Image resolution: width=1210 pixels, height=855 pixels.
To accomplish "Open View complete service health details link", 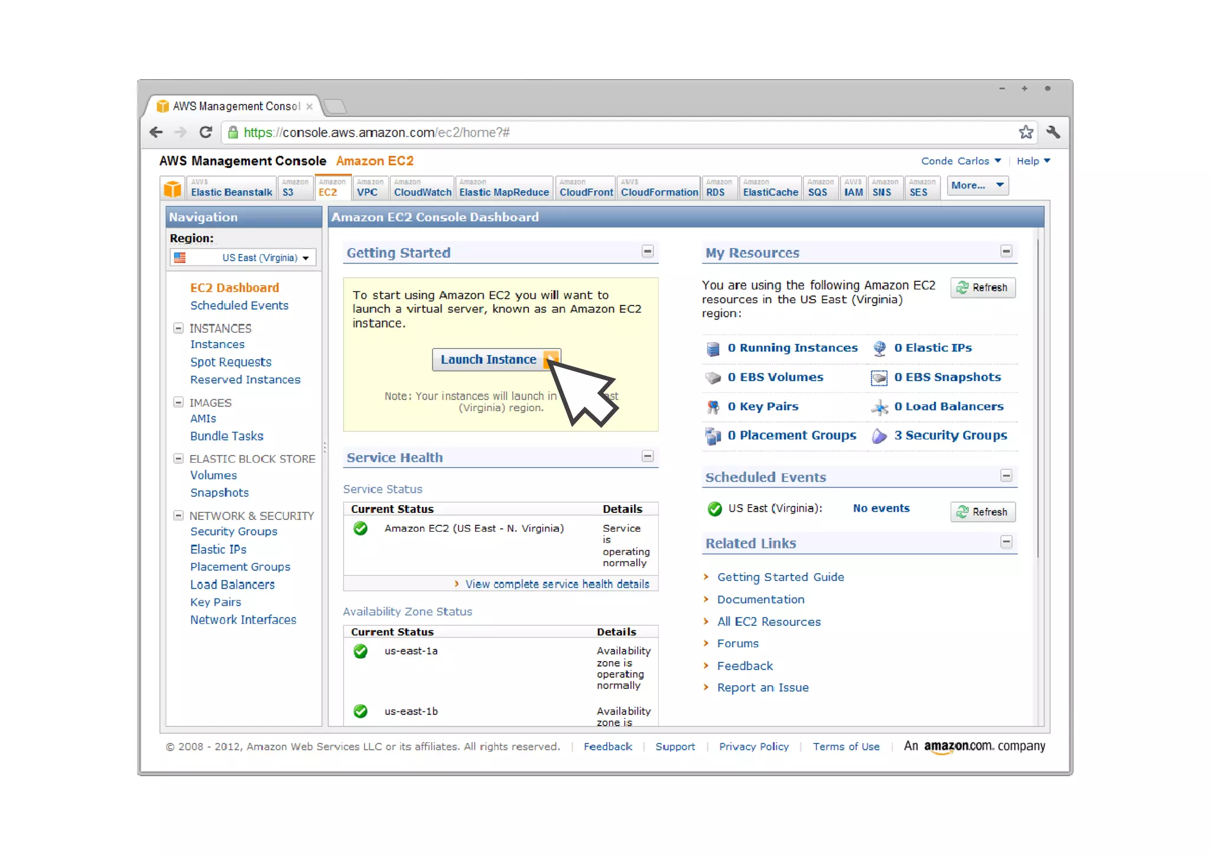I will (x=557, y=584).
